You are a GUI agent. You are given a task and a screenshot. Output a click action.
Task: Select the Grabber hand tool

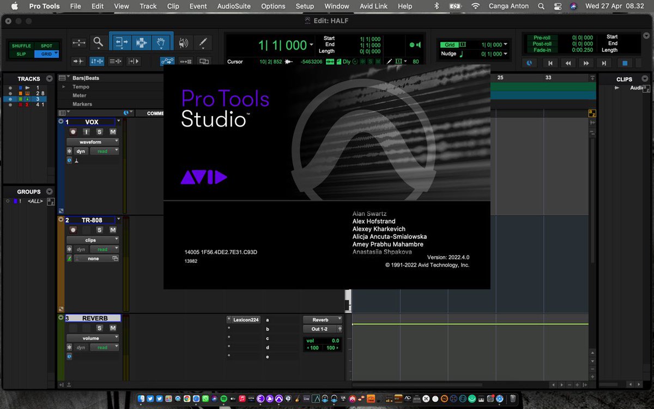coord(161,42)
